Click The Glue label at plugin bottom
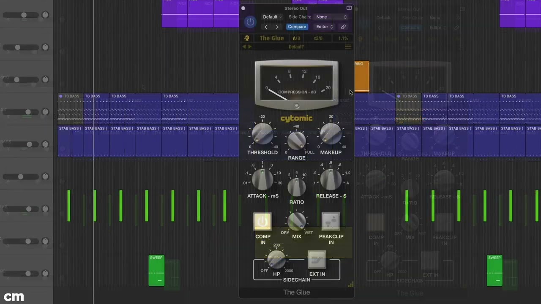Screen dimensions: 541x304 tap(296, 292)
